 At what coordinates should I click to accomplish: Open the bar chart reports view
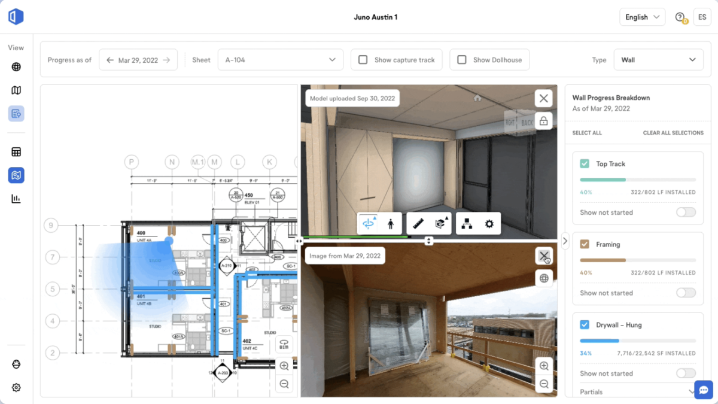pyautogui.click(x=16, y=198)
